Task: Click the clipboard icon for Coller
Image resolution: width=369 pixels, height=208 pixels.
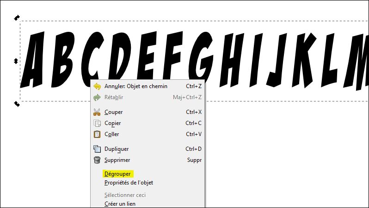Action: 97,134
